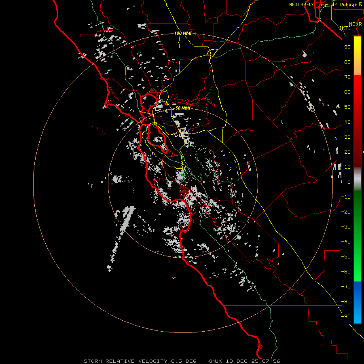Click the "100 NMI" range ring label
This screenshot has width=364, height=364.
click(x=183, y=33)
